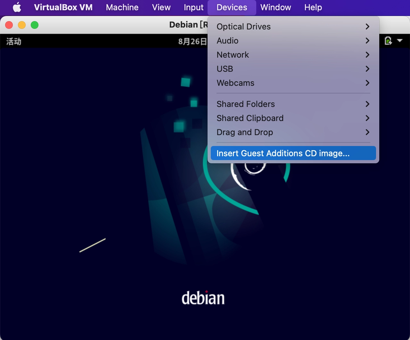Click the Audio row chevron arrow

367,41
